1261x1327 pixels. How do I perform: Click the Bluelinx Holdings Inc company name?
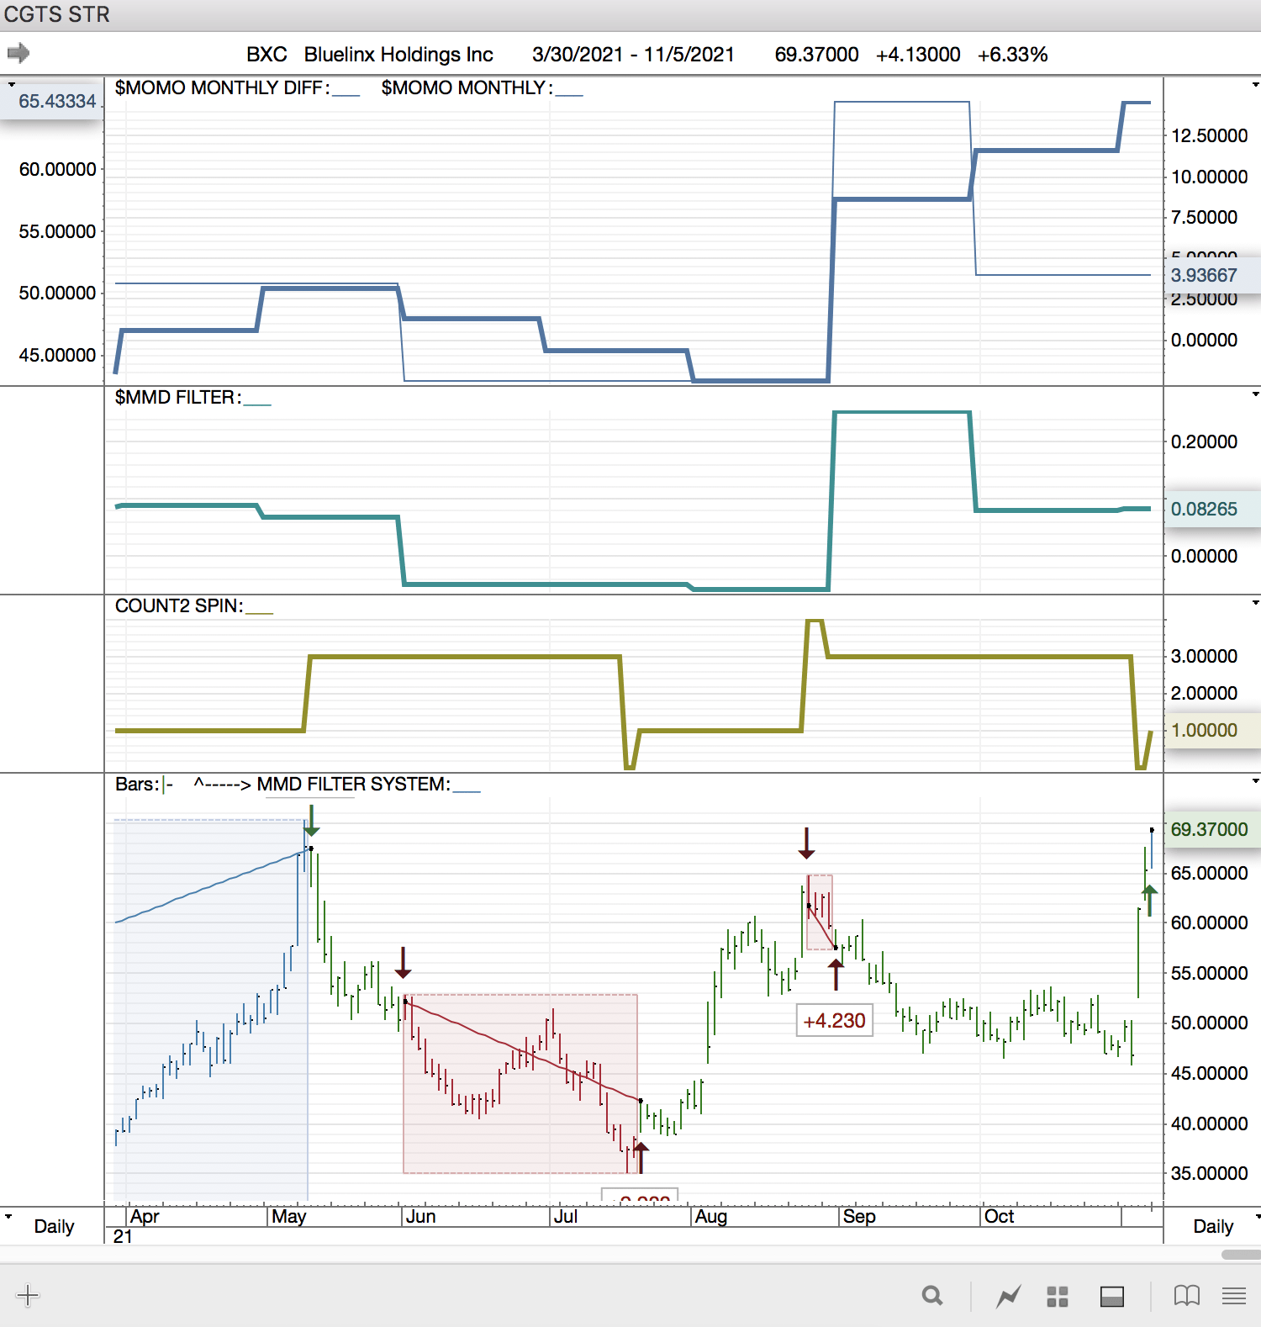[398, 55]
